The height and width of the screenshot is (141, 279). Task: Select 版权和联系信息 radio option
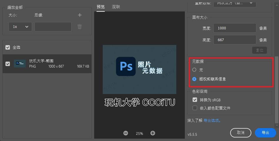(194, 79)
